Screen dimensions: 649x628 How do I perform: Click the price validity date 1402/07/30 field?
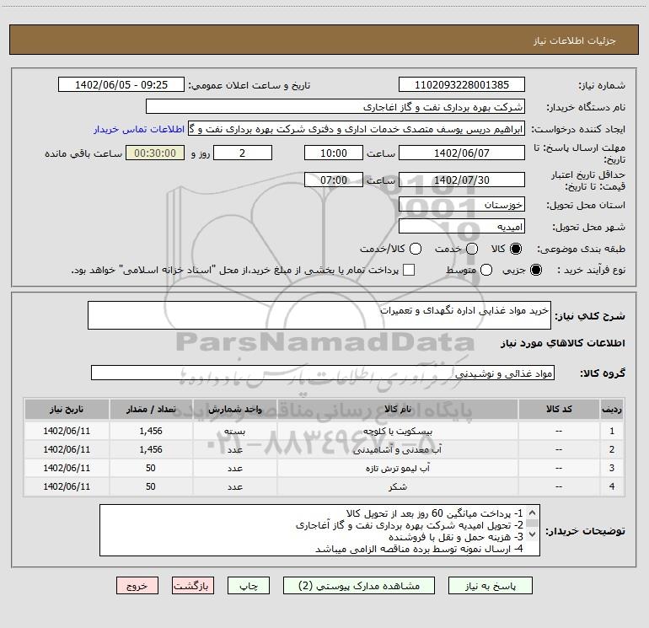[462, 180]
